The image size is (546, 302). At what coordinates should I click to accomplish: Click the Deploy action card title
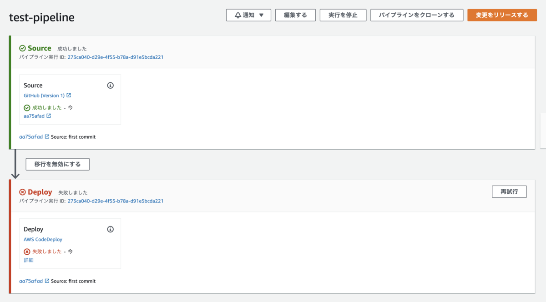[x=34, y=229]
